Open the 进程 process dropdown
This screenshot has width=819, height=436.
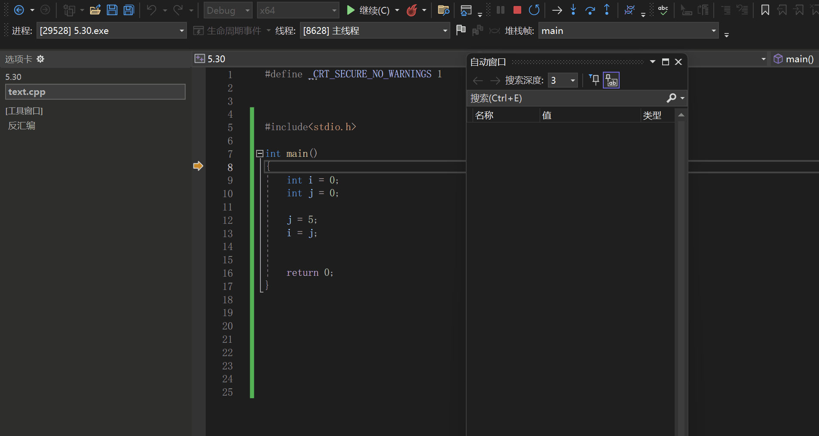111,30
